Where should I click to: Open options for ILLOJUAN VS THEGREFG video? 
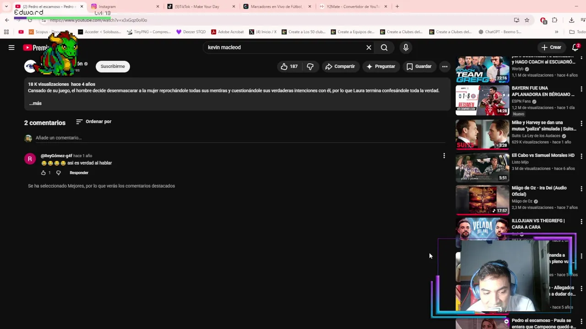click(x=581, y=222)
